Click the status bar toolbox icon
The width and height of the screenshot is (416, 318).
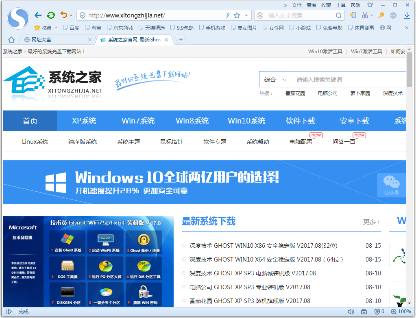(364, 312)
